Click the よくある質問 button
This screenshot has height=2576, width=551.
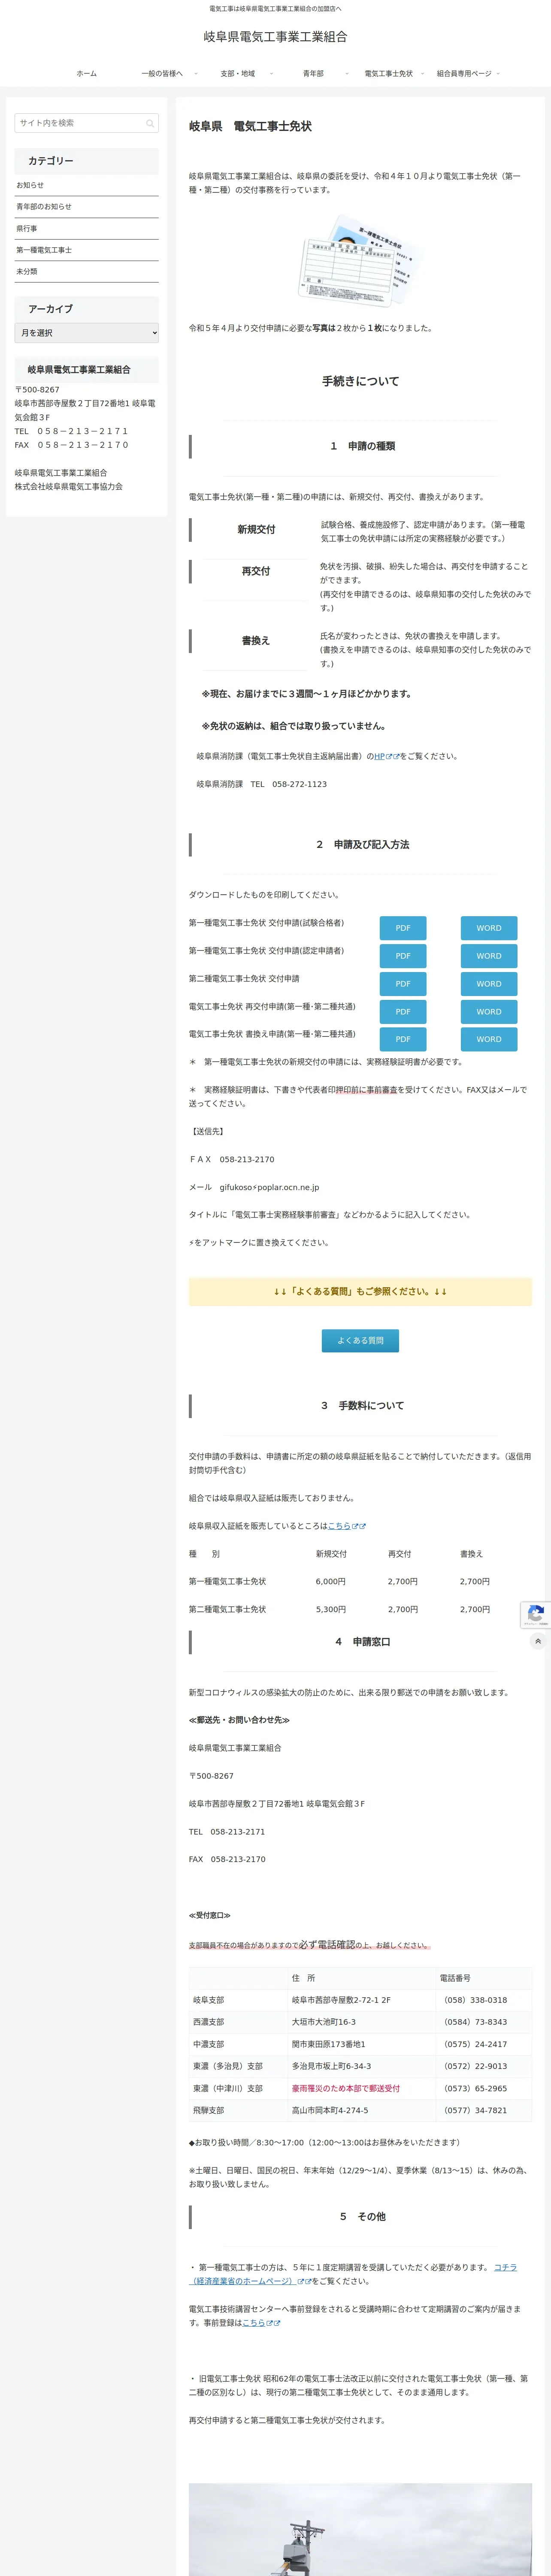360,1340
